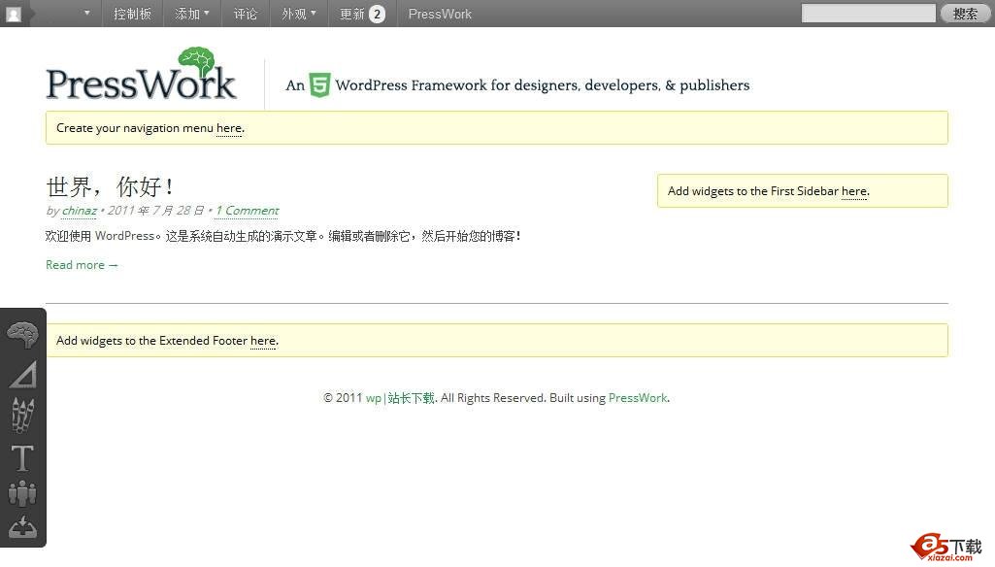Image resolution: width=995 pixels, height=567 pixels.
Task: Open the author link chinaz
Action: coord(80,210)
